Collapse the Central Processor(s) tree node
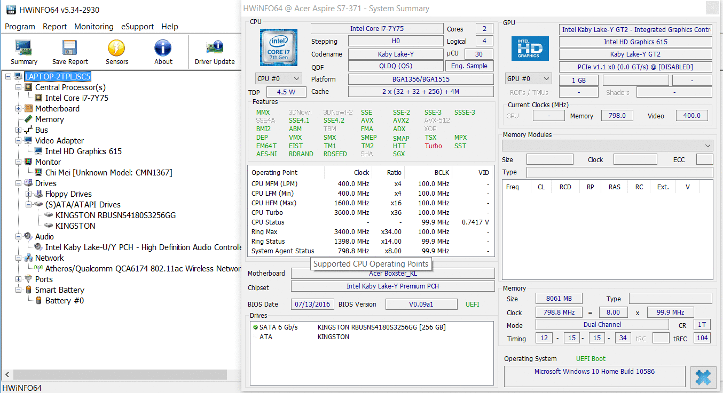Screen dimensions: 723x393 point(19,87)
